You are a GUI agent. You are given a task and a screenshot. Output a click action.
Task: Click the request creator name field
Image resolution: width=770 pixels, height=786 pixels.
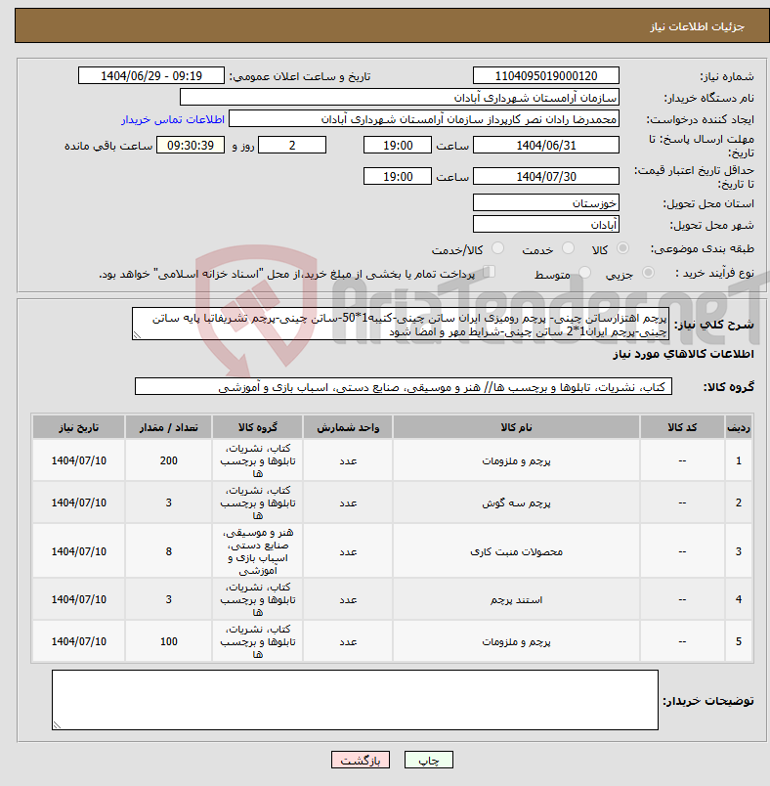424,119
